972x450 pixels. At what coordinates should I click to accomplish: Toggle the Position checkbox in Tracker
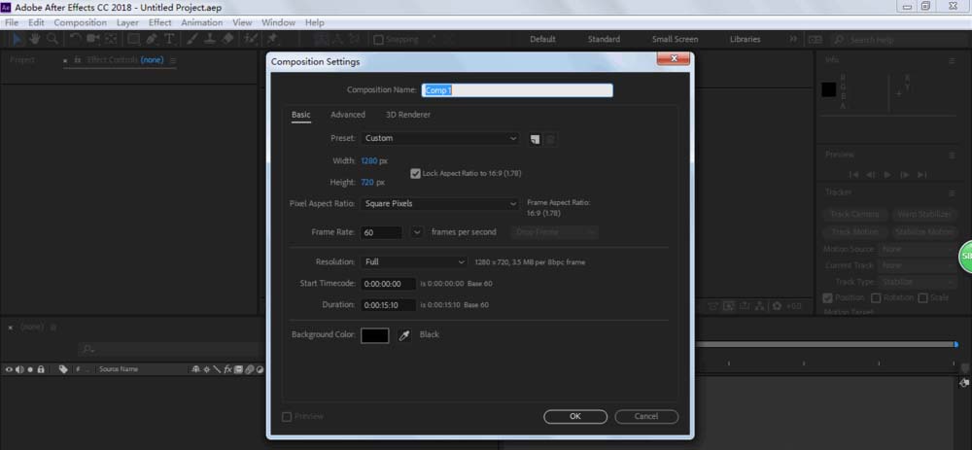[x=827, y=298]
